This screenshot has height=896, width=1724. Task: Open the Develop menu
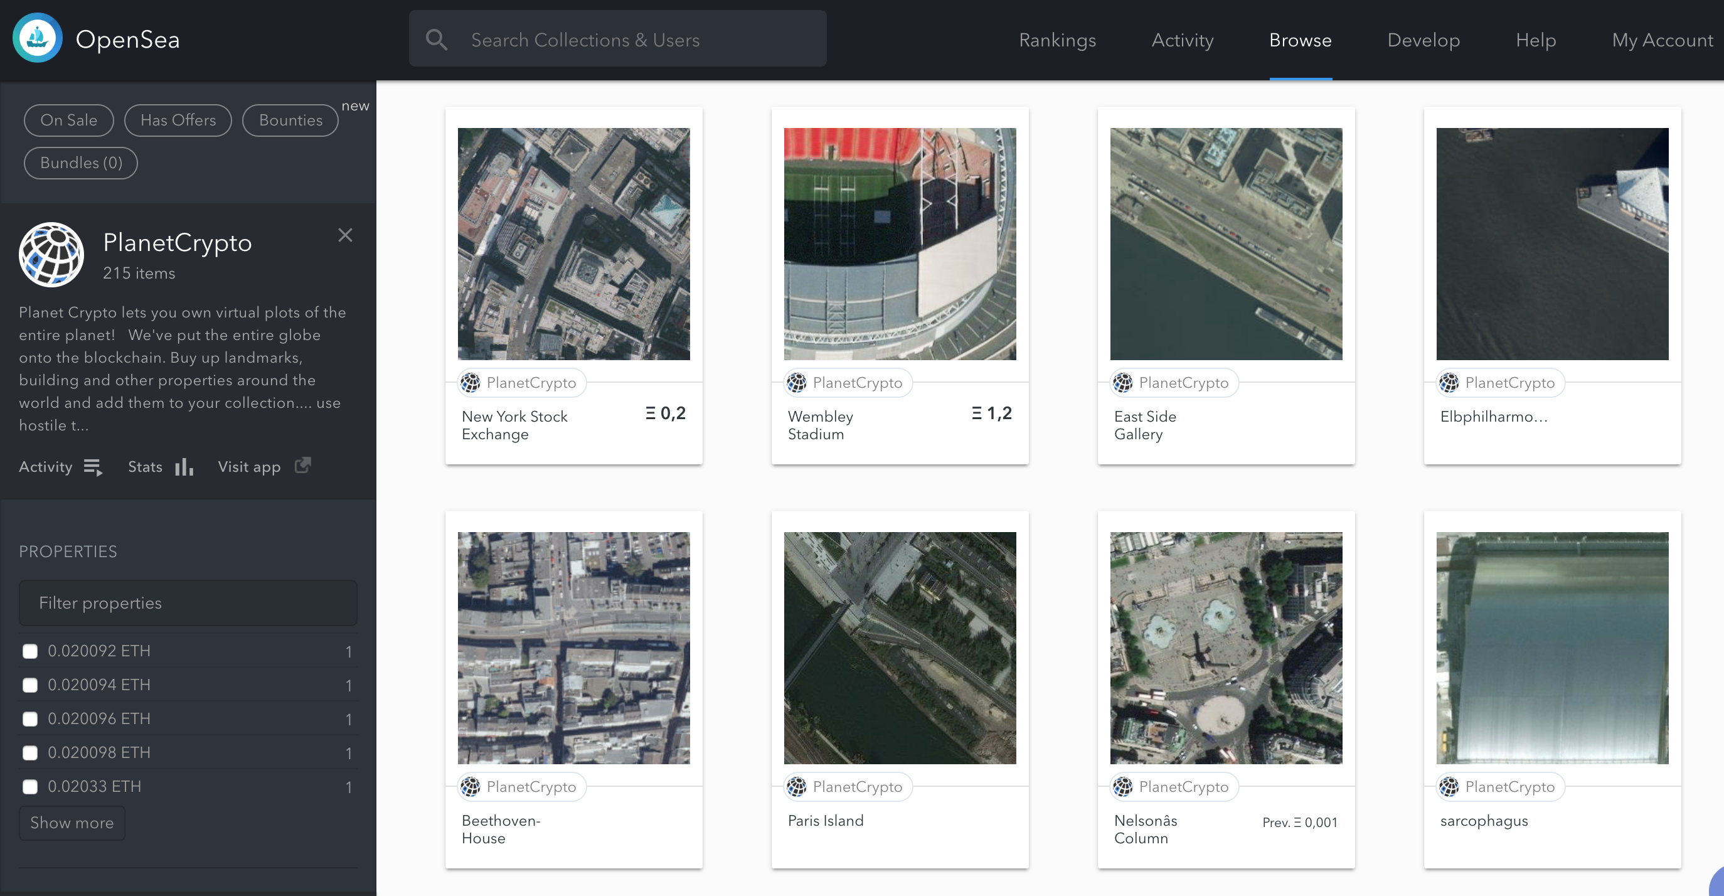pyautogui.click(x=1423, y=40)
